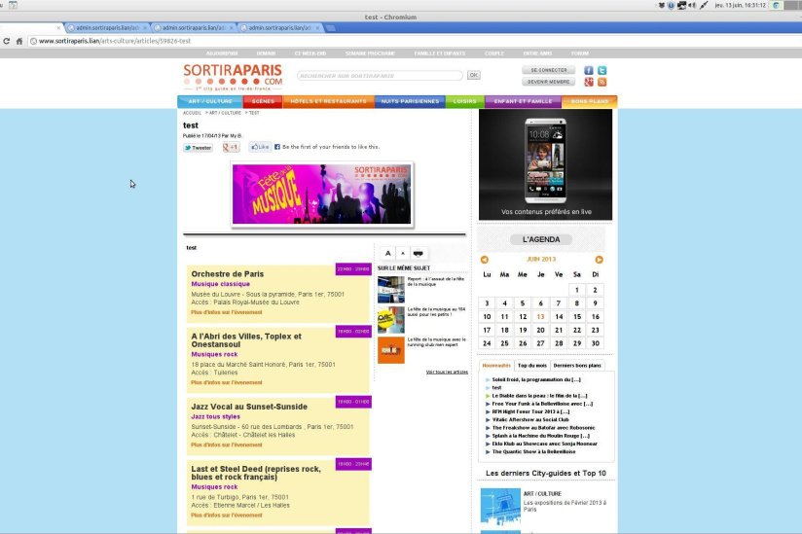Click the RSS feed icon
The height and width of the screenshot is (534, 802).
[x=602, y=83]
